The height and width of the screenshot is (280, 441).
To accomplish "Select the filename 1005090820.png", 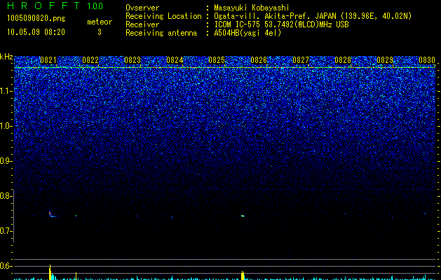I will [36, 18].
